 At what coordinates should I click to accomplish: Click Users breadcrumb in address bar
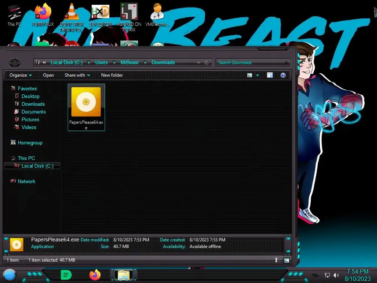pyautogui.click(x=102, y=63)
